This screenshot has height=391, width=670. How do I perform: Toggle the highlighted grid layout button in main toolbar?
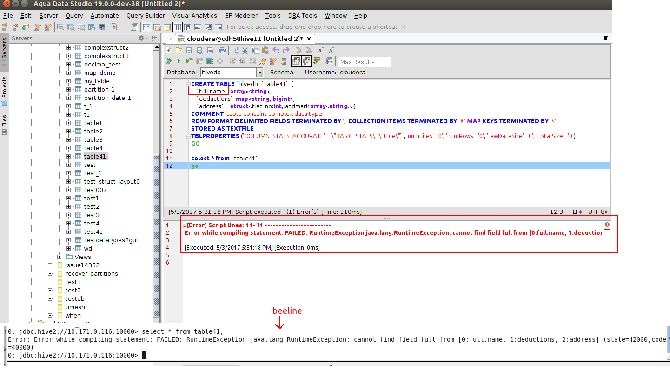(177, 27)
